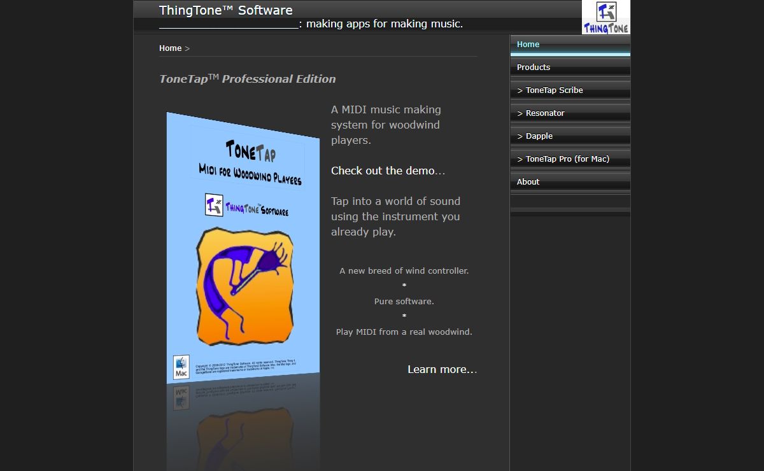Click 'A new breed of wind controller.' text
Viewport: 764px width, 471px height.
(x=404, y=271)
